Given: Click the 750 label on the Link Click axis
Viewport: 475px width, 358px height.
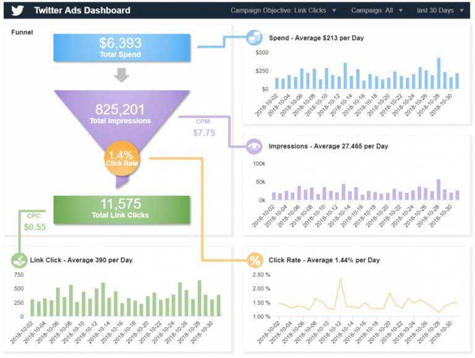Looking at the screenshot, I should (19, 275).
